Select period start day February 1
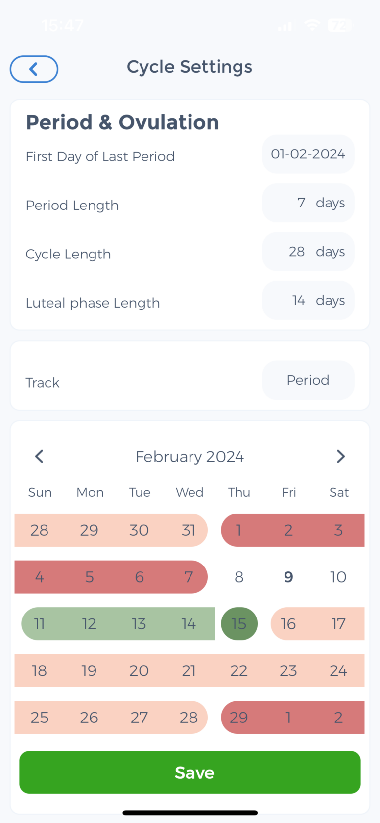The width and height of the screenshot is (380, 823). pos(239,530)
